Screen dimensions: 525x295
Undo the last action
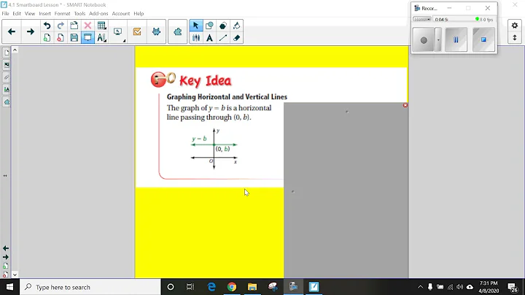pyautogui.click(x=47, y=26)
